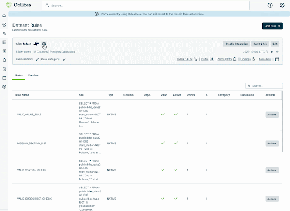Click the calendar icon beside Schedule
The image size is (290, 211).
click(x=277, y=59)
